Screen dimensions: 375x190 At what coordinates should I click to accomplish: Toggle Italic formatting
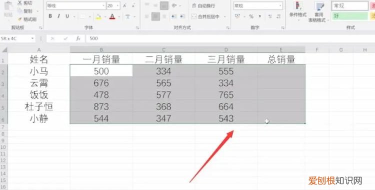58,16
